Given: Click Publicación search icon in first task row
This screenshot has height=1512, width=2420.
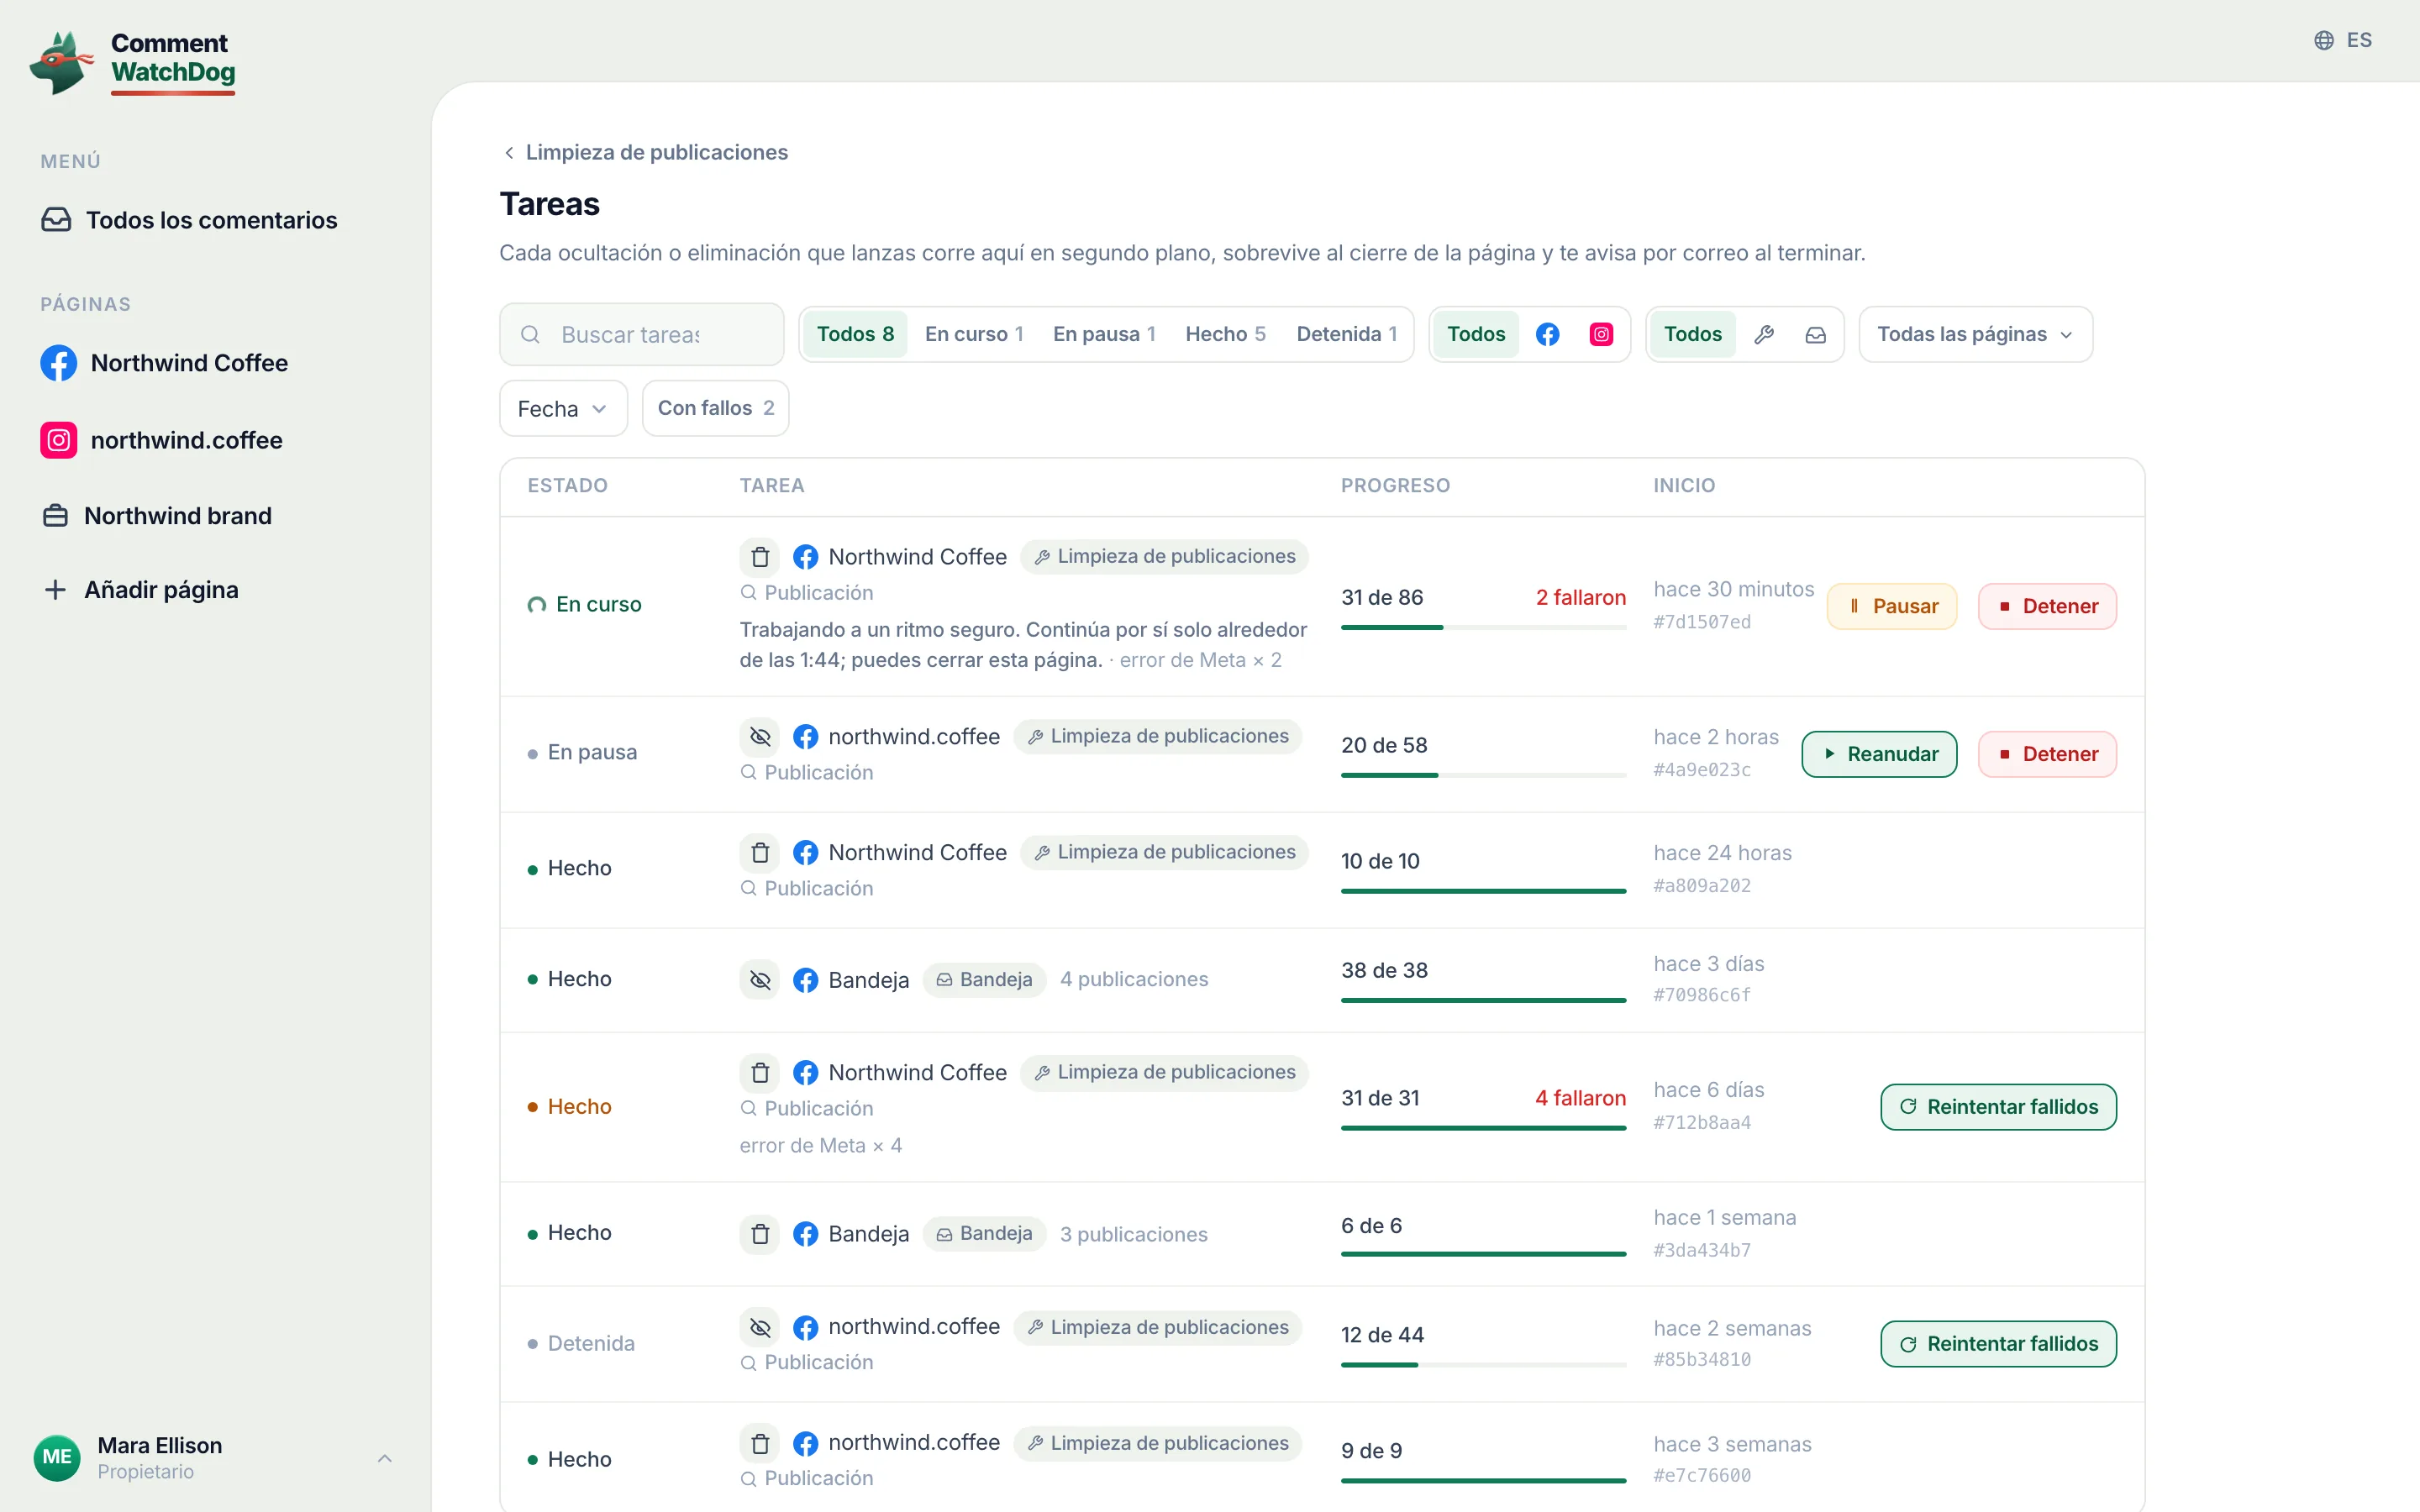Looking at the screenshot, I should [x=748, y=593].
